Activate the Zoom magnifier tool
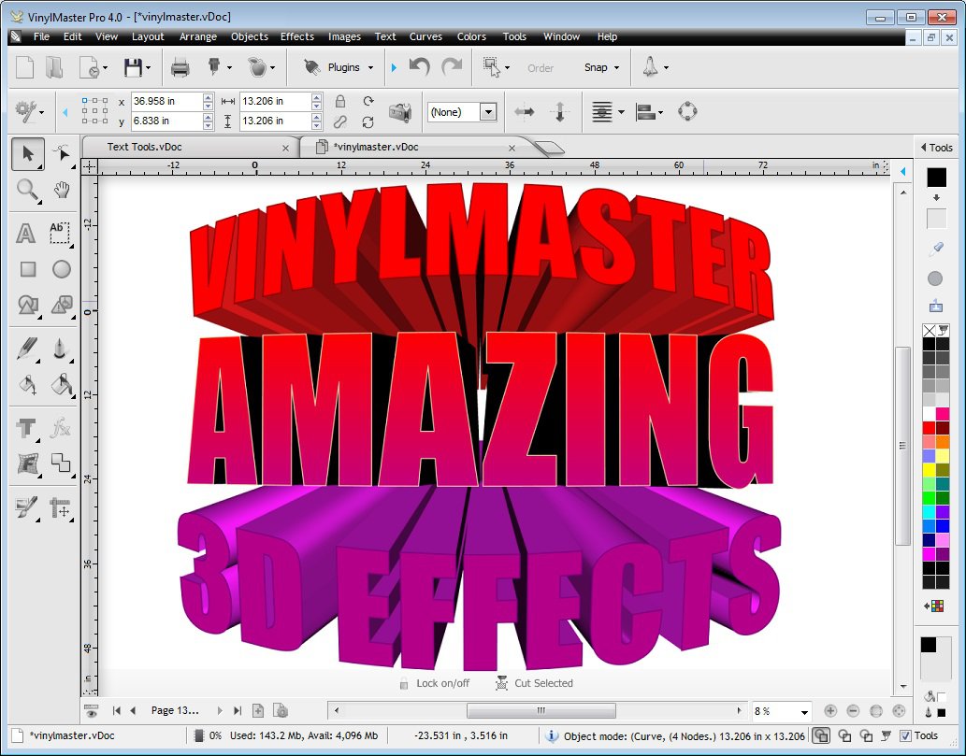966x756 pixels. point(28,191)
